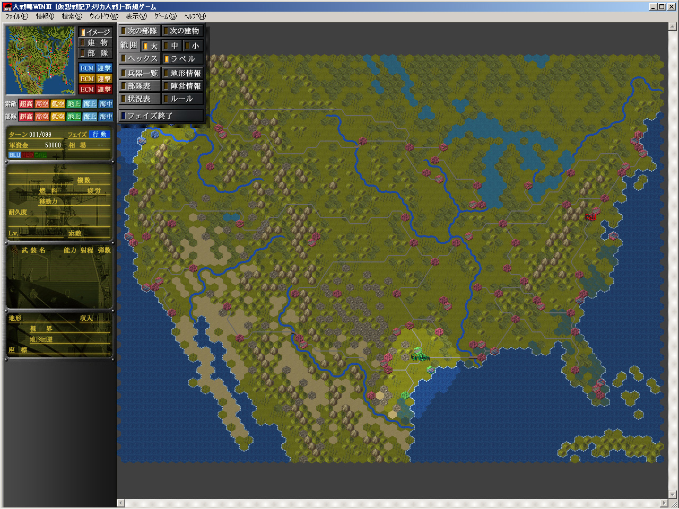
Task: Open the 表示(V) menu
Action: tap(136, 16)
